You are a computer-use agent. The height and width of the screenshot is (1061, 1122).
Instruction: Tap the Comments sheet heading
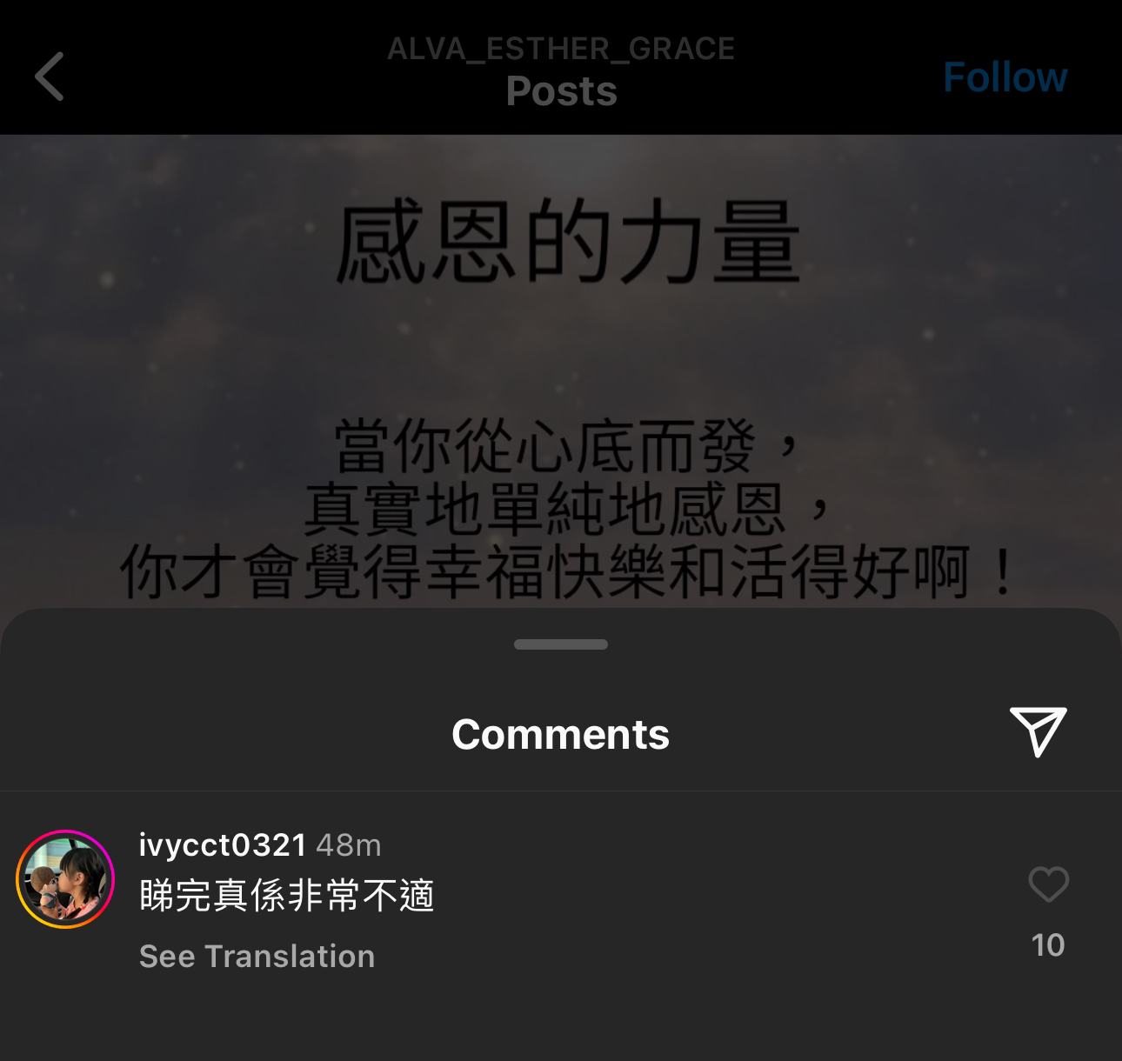click(x=561, y=734)
